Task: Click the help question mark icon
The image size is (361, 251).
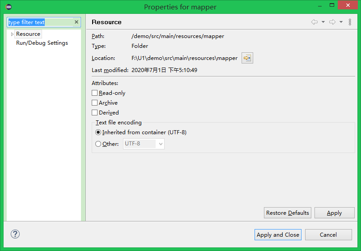Action: tap(15, 234)
